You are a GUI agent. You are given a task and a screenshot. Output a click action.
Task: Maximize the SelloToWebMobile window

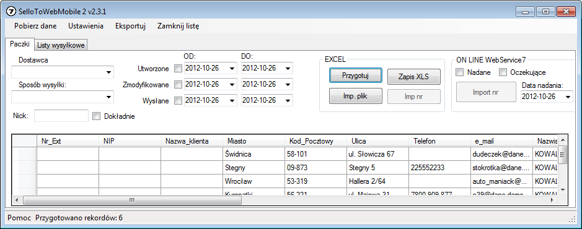(x=545, y=12)
